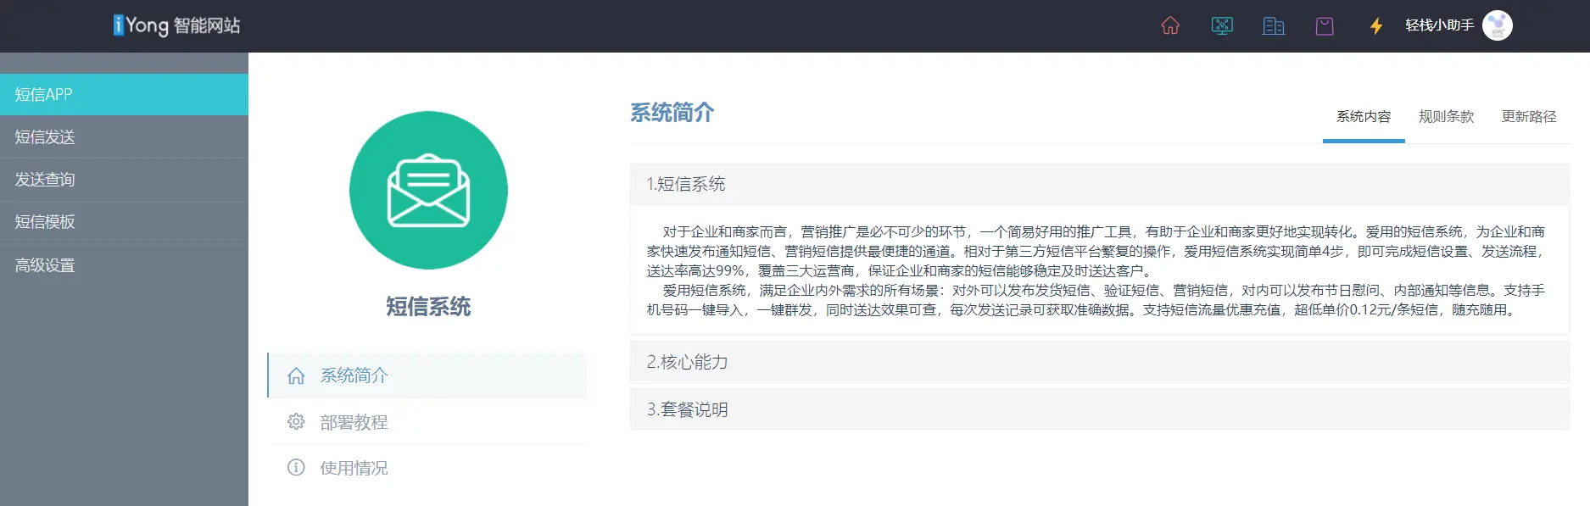Open the purple shopping bag icon
The width and height of the screenshot is (1590, 506).
[1325, 25]
